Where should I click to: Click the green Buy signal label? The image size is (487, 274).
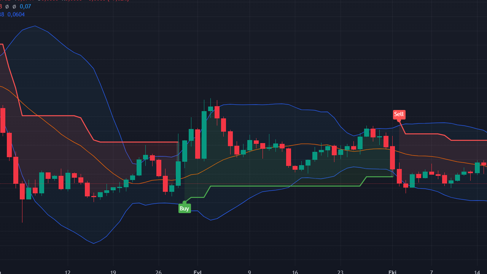coord(185,209)
